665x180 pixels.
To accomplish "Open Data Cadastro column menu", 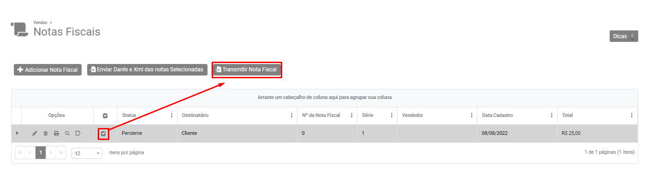I will coord(552,116).
